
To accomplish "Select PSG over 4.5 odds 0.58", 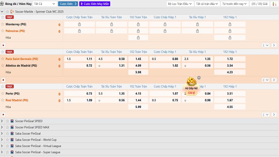I will click(112, 59).
